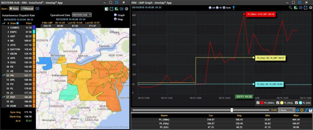Uncheck PL (Hrly) series checkbox

pyautogui.click(x=278, y=103)
